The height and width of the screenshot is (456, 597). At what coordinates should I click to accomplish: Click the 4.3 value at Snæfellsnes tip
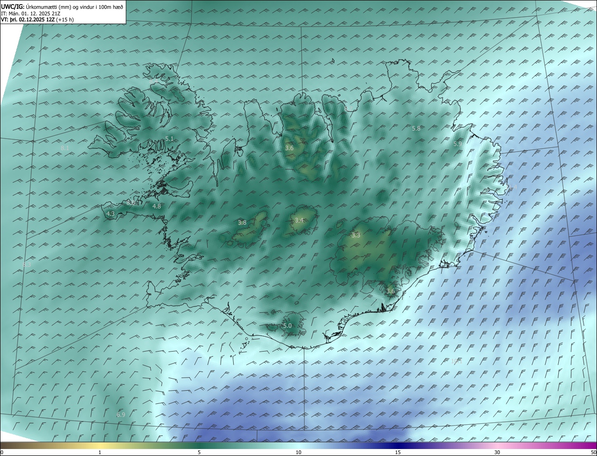(111, 214)
